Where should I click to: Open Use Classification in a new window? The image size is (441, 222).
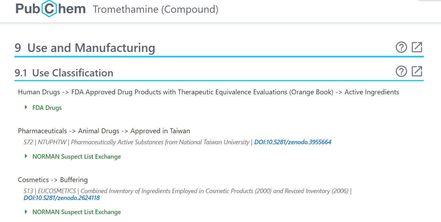417,71
